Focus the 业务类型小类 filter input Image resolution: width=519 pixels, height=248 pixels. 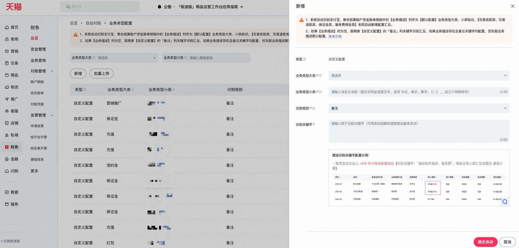click(206, 58)
